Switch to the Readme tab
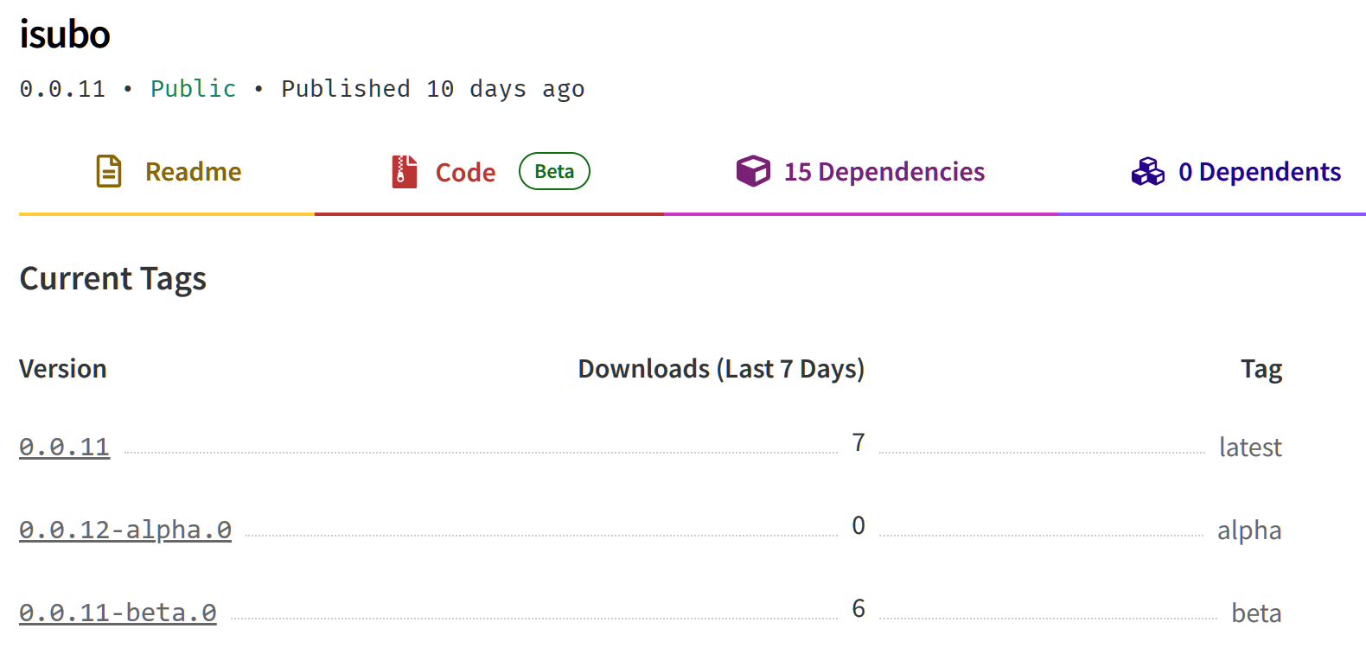 click(192, 172)
